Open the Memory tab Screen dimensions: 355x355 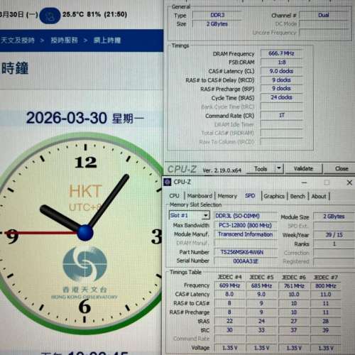coord(227,196)
